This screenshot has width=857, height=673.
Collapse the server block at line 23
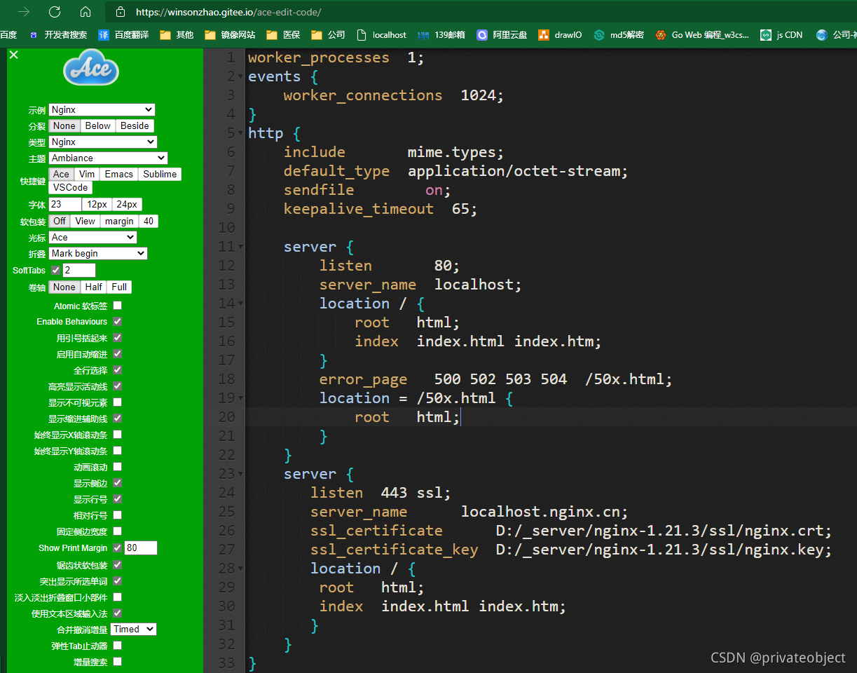coord(241,474)
